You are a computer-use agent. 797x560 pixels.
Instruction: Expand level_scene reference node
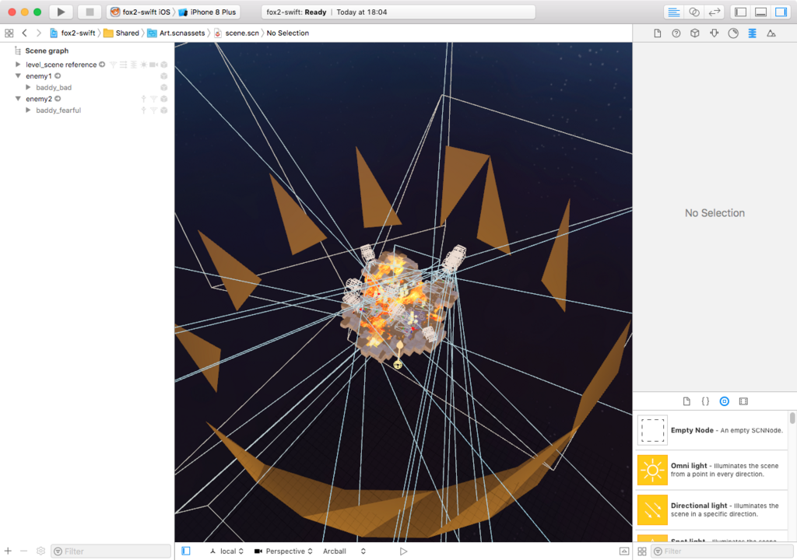pos(18,65)
